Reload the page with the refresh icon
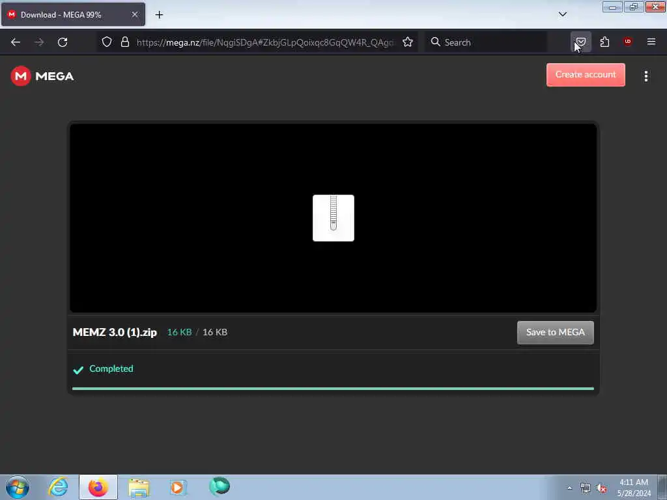Image resolution: width=667 pixels, height=500 pixels. click(63, 42)
